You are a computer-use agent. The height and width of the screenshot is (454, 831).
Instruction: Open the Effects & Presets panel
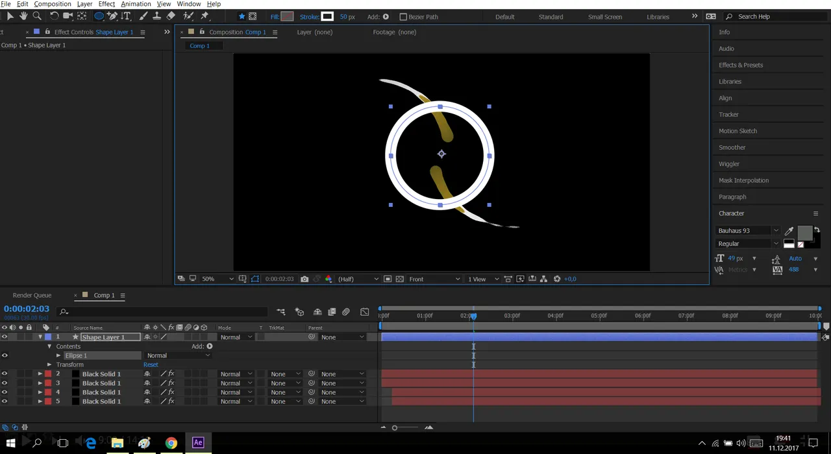741,65
